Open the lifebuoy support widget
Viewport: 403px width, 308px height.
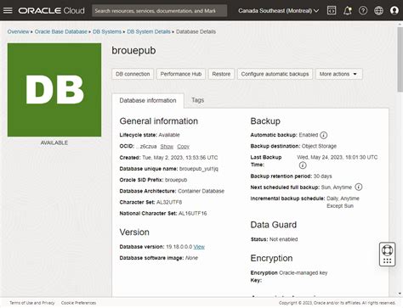point(387,254)
